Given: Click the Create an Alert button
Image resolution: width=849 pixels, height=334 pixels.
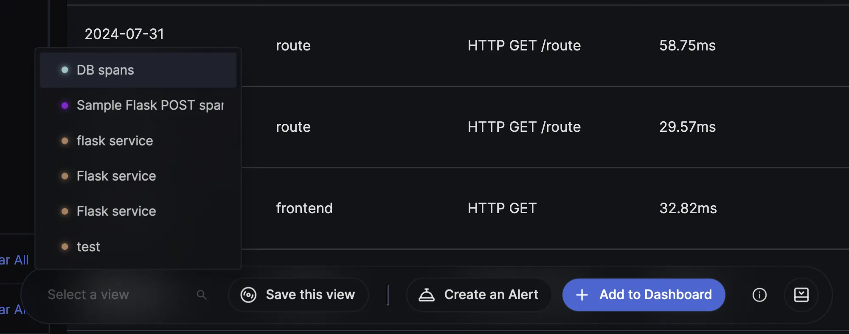Looking at the screenshot, I should (478, 295).
